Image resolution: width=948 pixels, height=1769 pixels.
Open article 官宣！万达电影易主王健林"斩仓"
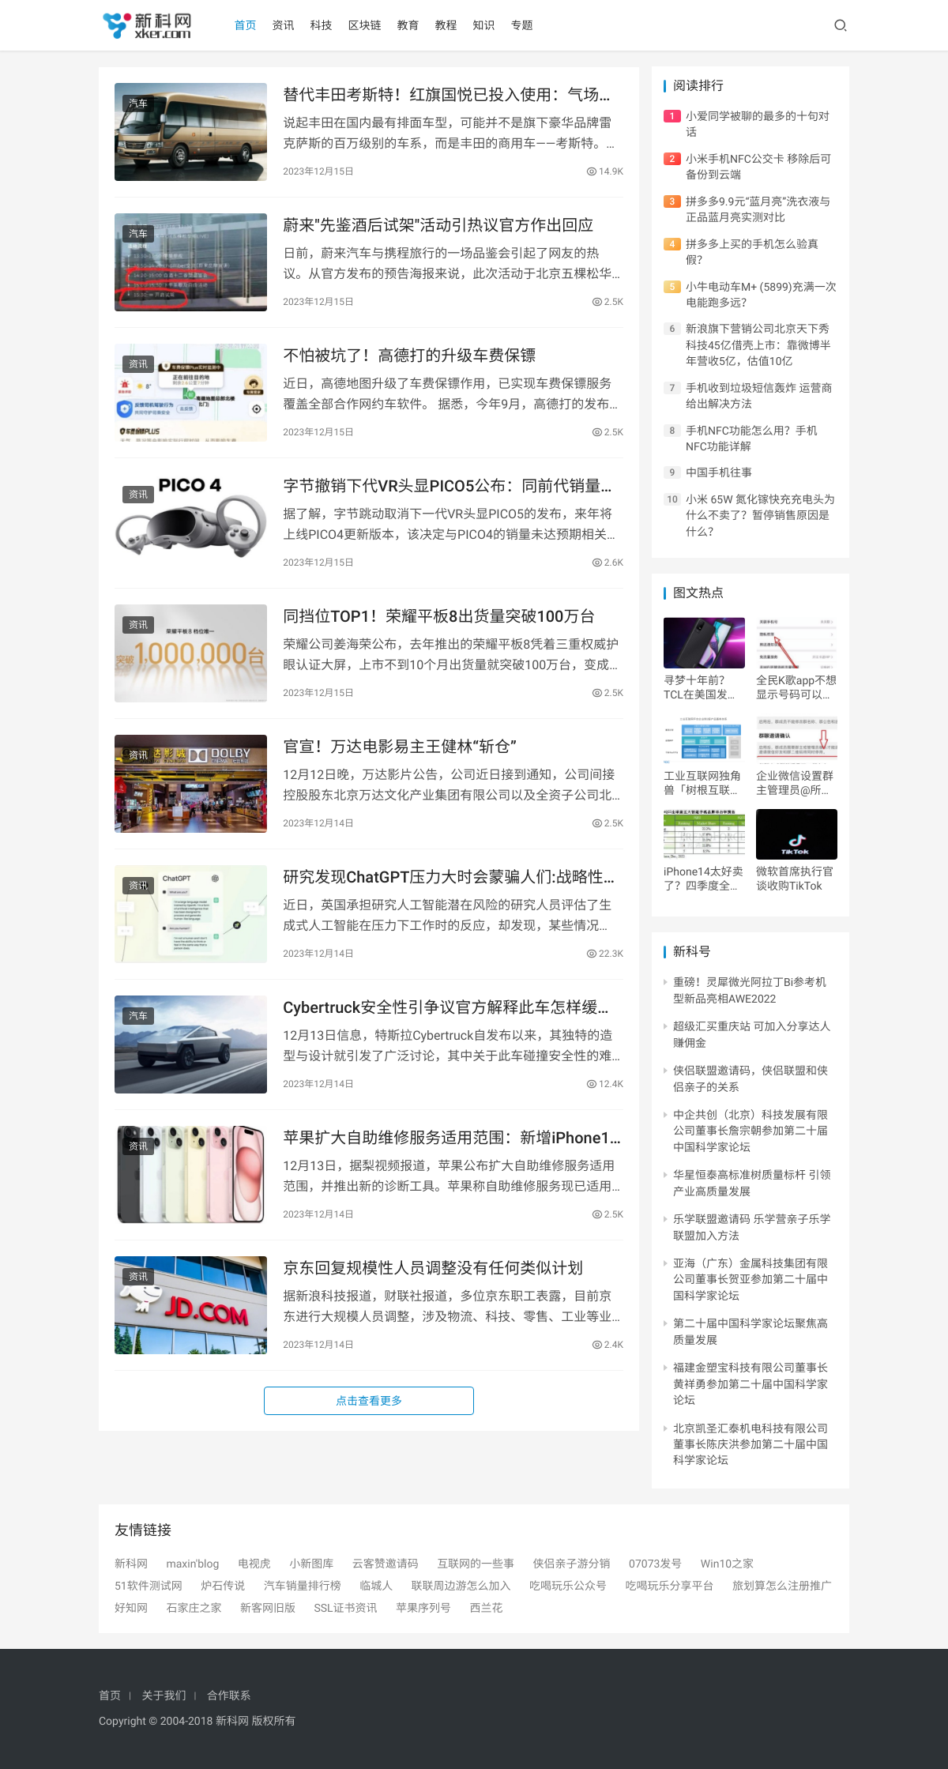coord(400,747)
